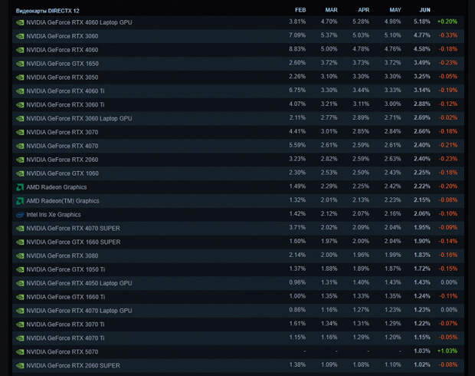Click the +1.03% change for RTX 5070
Viewport: 475px width, 376px height.
tap(447, 351)
